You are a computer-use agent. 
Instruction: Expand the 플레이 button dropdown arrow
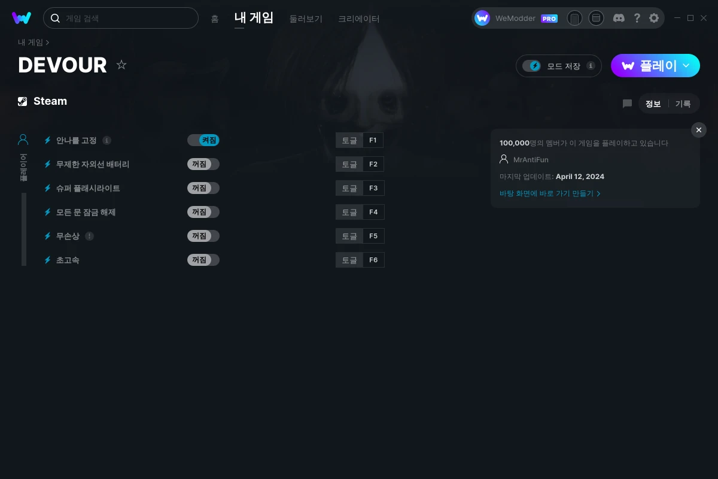(686, 66)
